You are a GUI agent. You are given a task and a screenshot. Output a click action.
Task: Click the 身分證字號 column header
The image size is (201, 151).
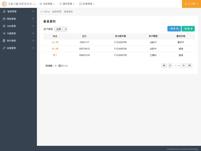120,36
